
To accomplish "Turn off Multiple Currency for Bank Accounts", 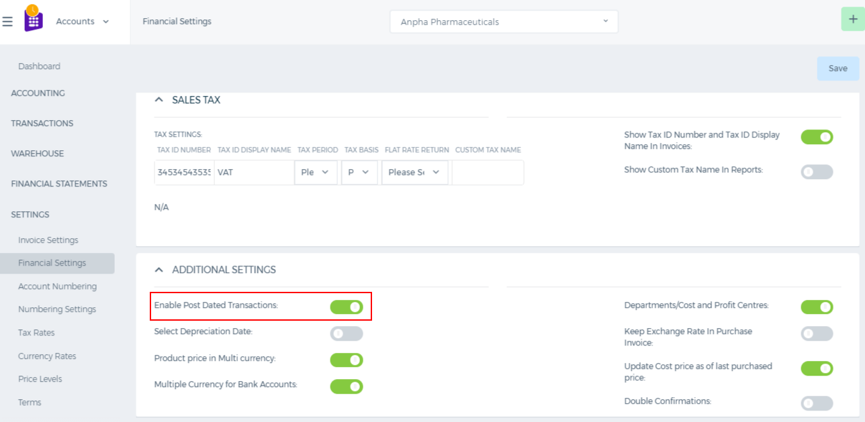I will [x=347, y=386].
